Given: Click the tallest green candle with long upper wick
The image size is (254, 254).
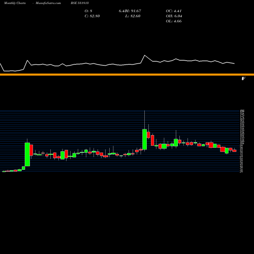Looking at the screenshot, I should [x=144, y=139].
